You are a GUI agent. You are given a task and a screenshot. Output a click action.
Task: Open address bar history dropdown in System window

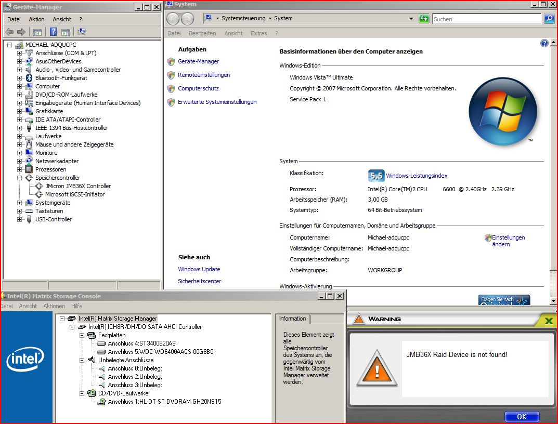[x=411, y=19]
